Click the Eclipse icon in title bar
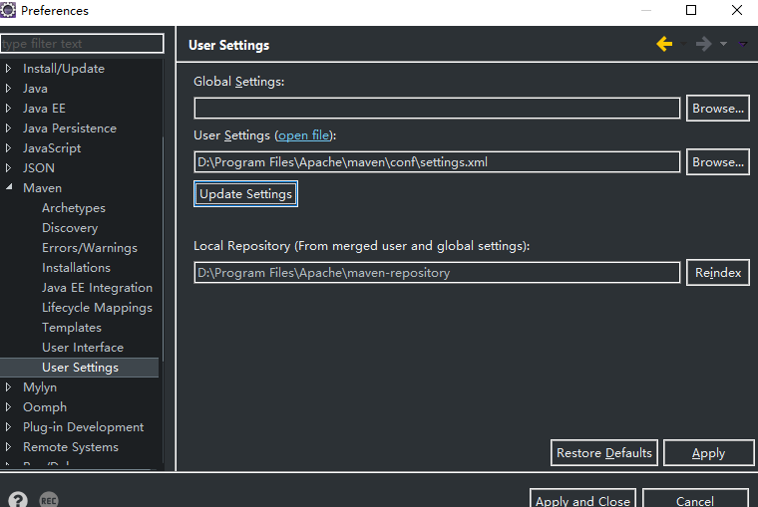The image size is (758, 507). point(9,11)
